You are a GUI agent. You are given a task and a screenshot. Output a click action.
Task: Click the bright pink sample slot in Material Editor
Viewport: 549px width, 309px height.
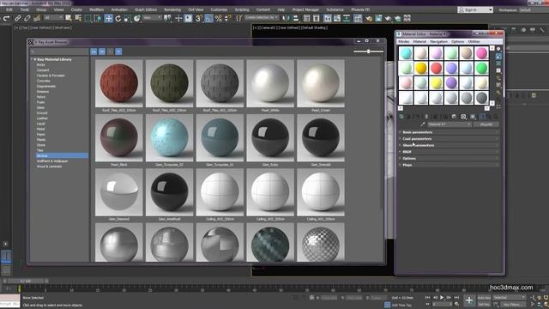pyautogui.click(x=482, y=53)
